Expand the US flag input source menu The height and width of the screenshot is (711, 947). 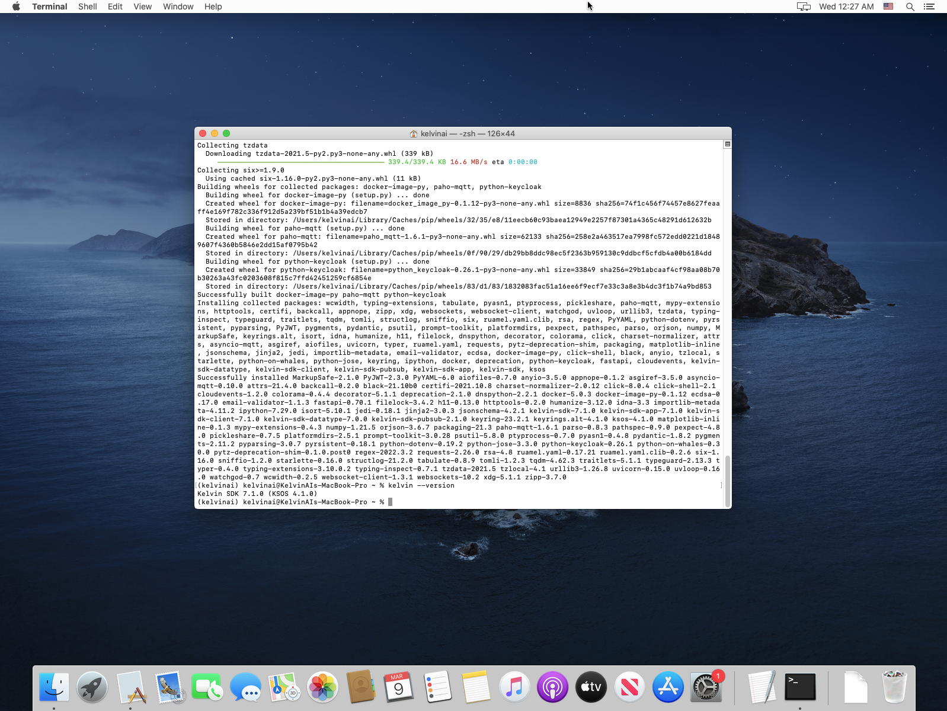(888, 7)
